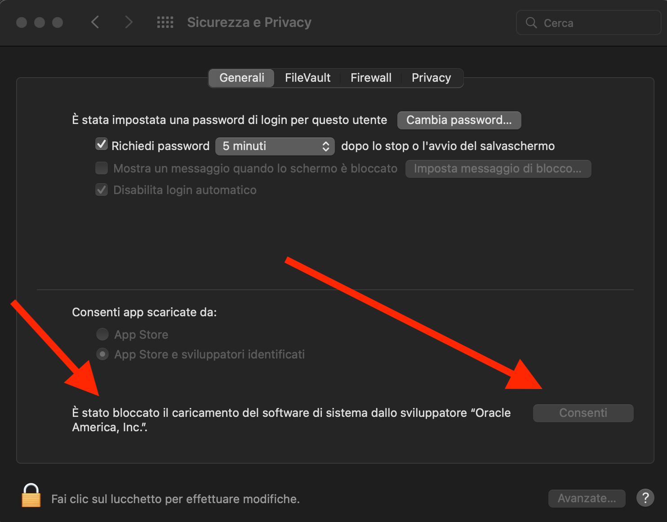Enable Mostra un messaggio quando lo schermo è bloccato
Screen dimensions: 667x522
pyautogui.click(x=102, y=168)
